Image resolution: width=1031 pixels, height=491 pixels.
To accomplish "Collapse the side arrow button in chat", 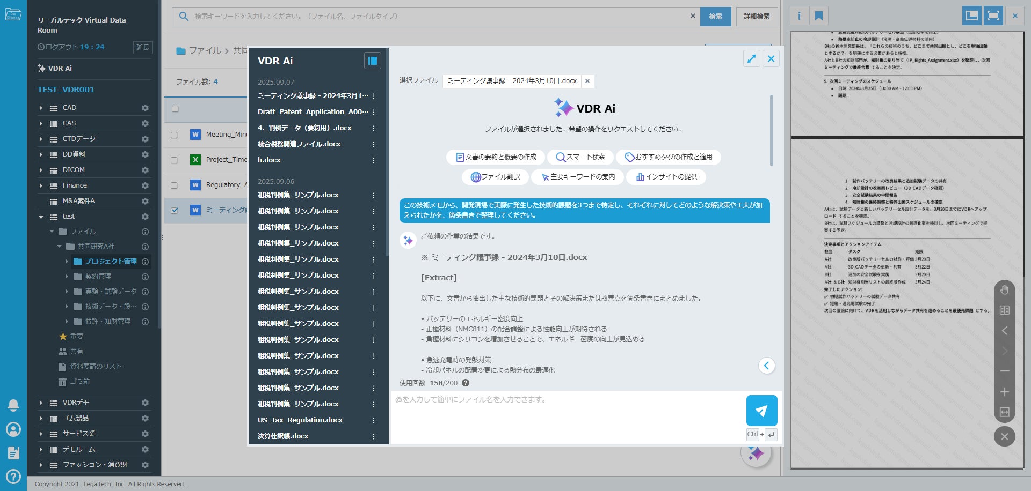I will pos(766,366).
